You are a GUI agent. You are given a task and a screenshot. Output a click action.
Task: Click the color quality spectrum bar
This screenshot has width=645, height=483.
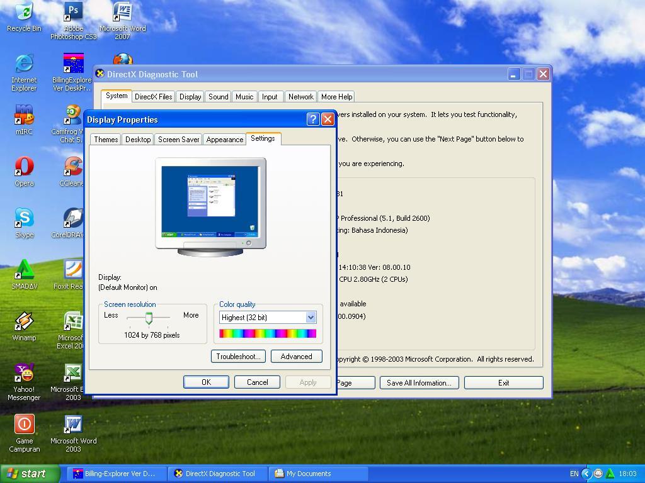point(268,333)
